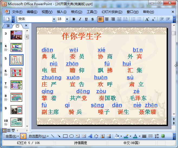Click the font name field 宋体
This screenshot has width=178, height=148.
(x=35, y=19)
